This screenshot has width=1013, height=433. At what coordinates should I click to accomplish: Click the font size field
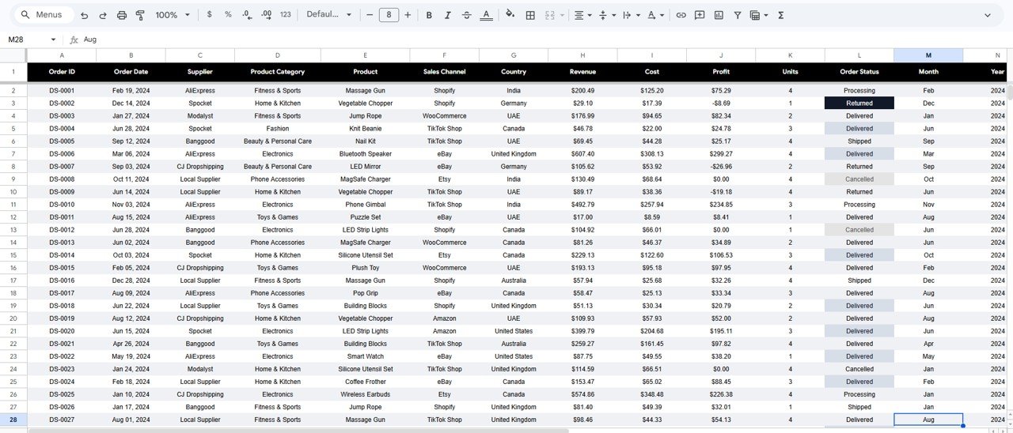point(389,15)
